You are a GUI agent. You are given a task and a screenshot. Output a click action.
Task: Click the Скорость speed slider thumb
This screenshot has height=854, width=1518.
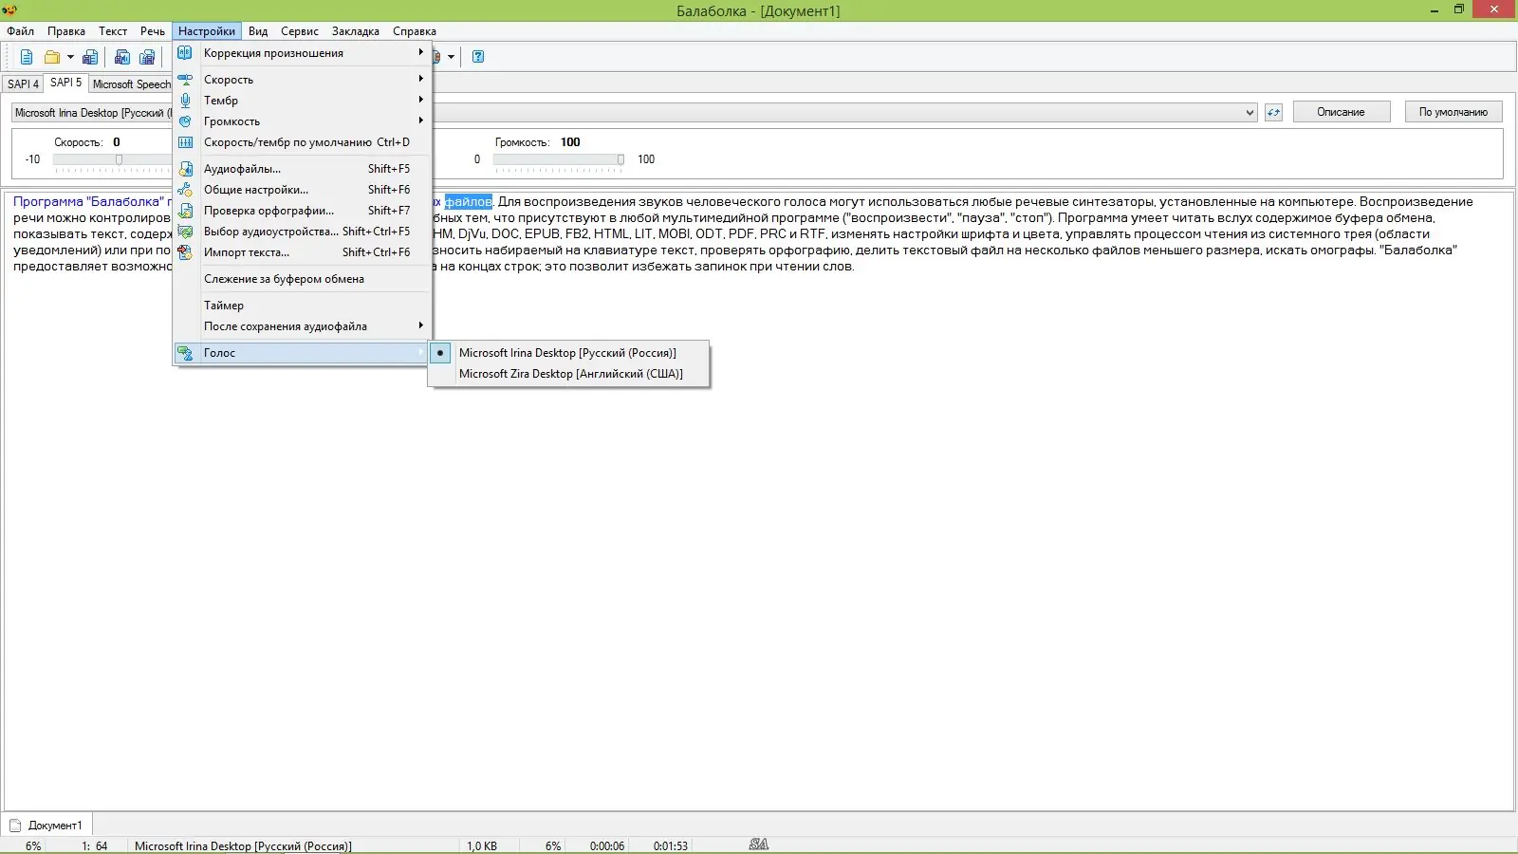point(119,159)
